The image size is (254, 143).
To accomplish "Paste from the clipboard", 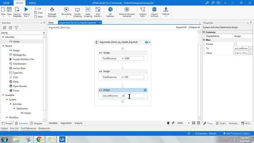I will click(38, 17).
